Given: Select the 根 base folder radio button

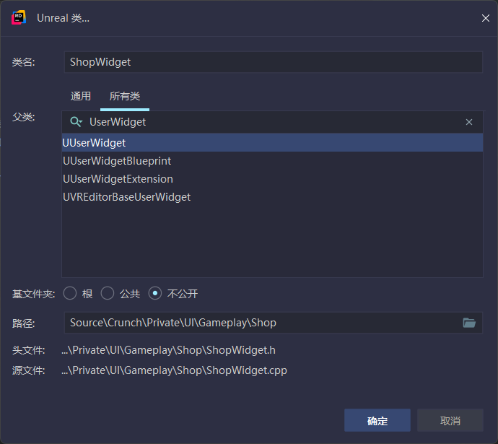Looking at the screenshot, I should click(70, 293).
